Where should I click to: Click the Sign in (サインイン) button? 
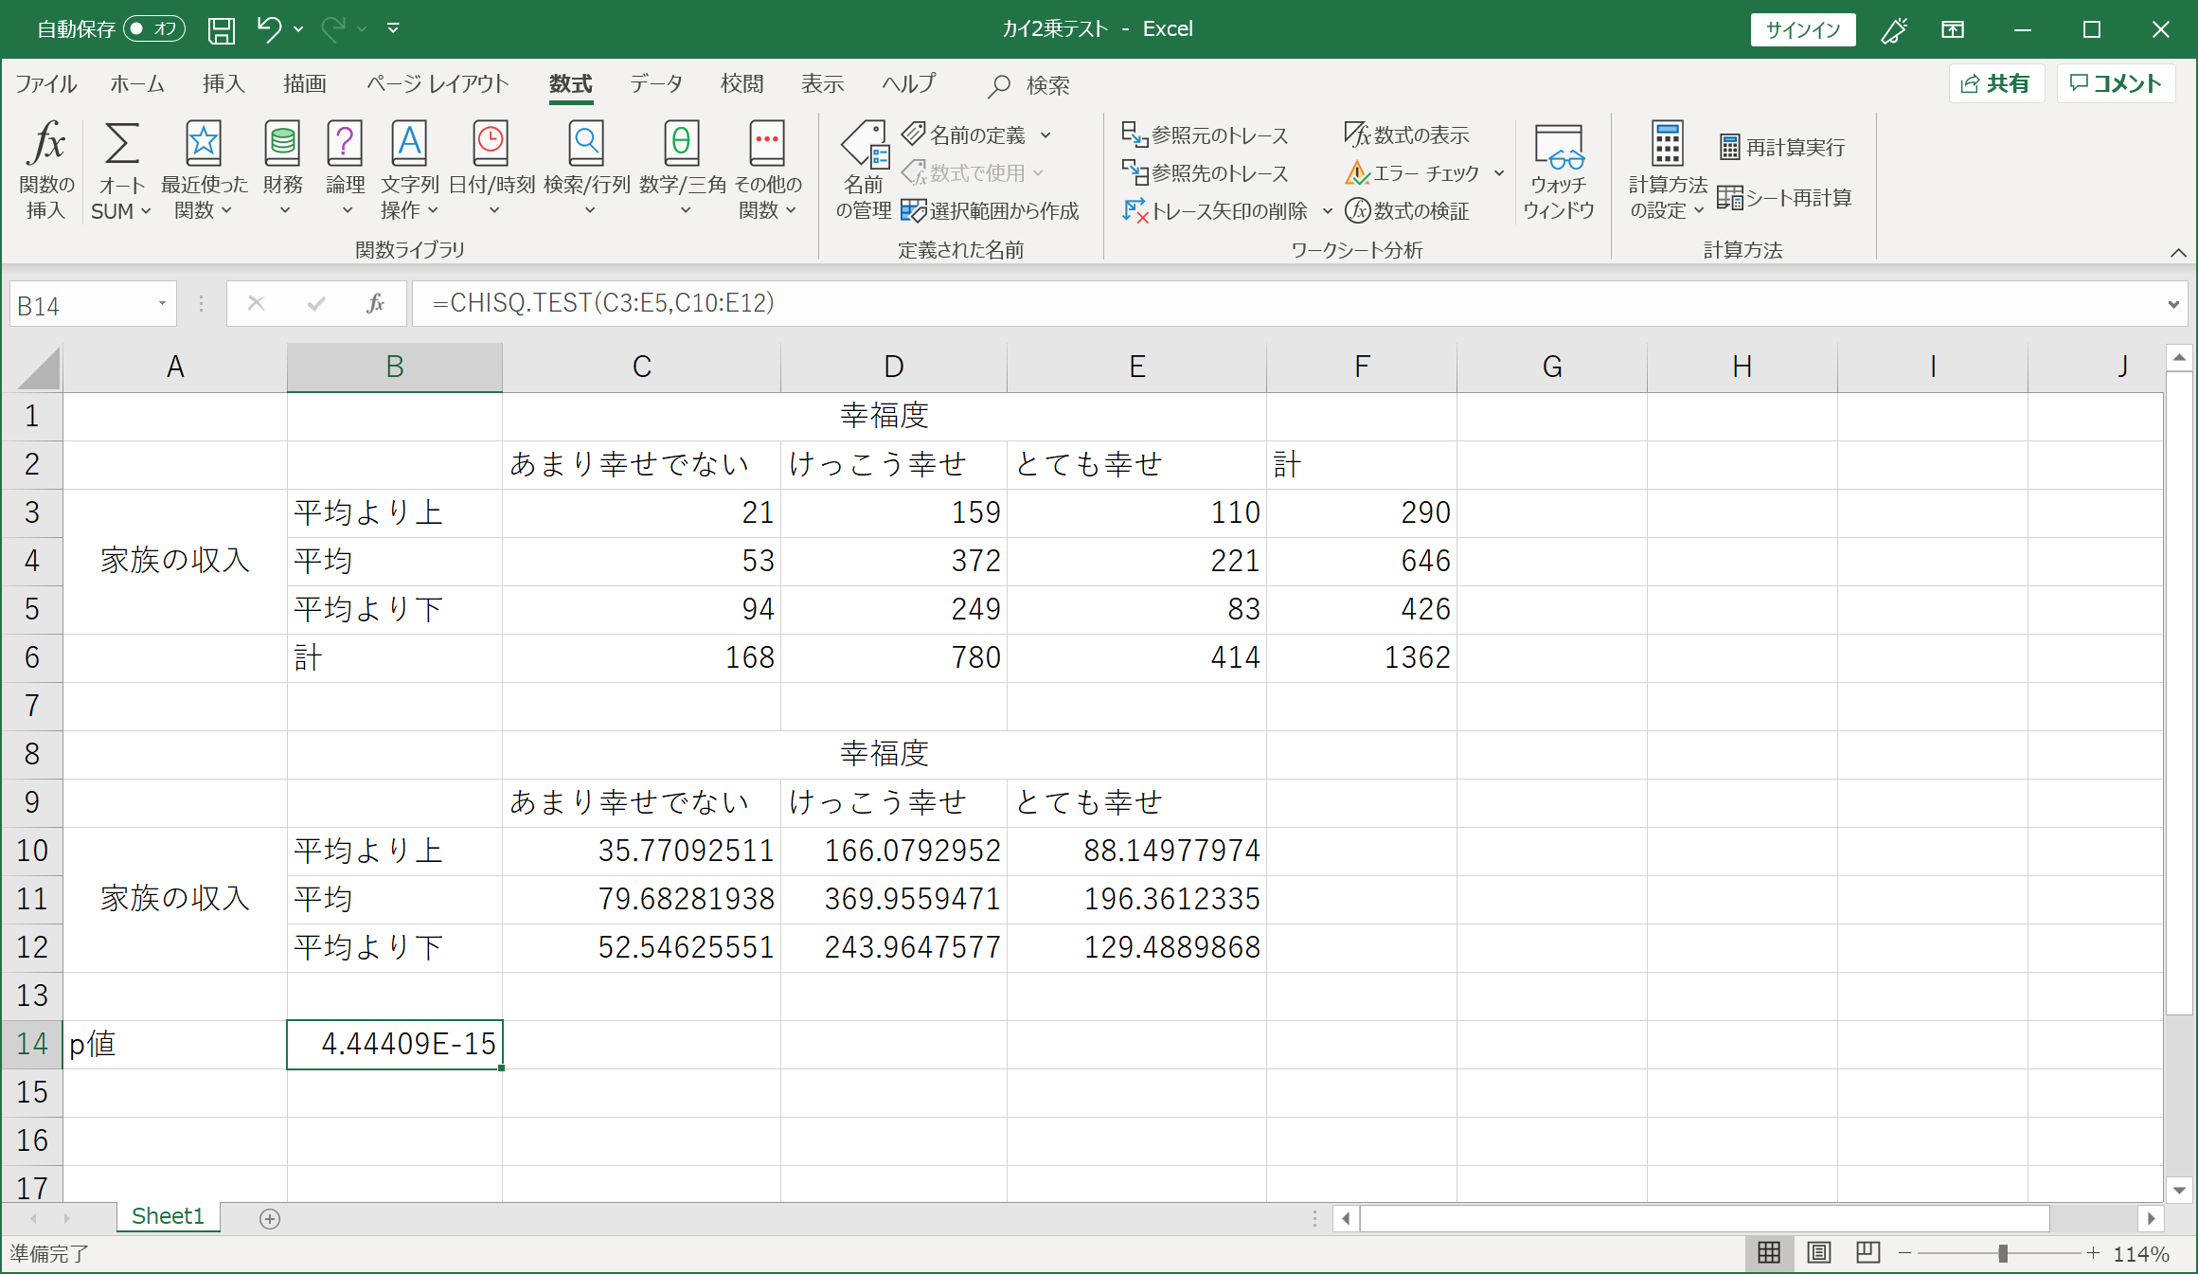[x=1803, y=29]
